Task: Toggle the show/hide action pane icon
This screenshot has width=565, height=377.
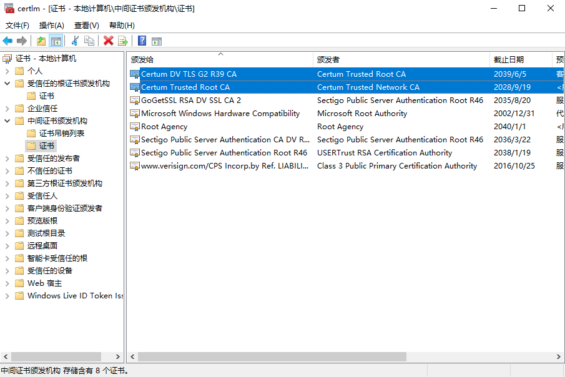Action: pos(157,41)
